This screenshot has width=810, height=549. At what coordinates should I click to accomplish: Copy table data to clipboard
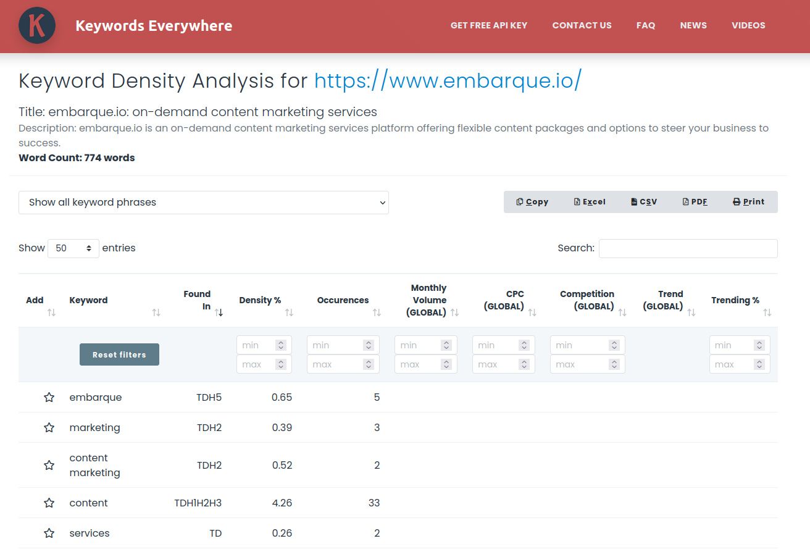point(532,202)
